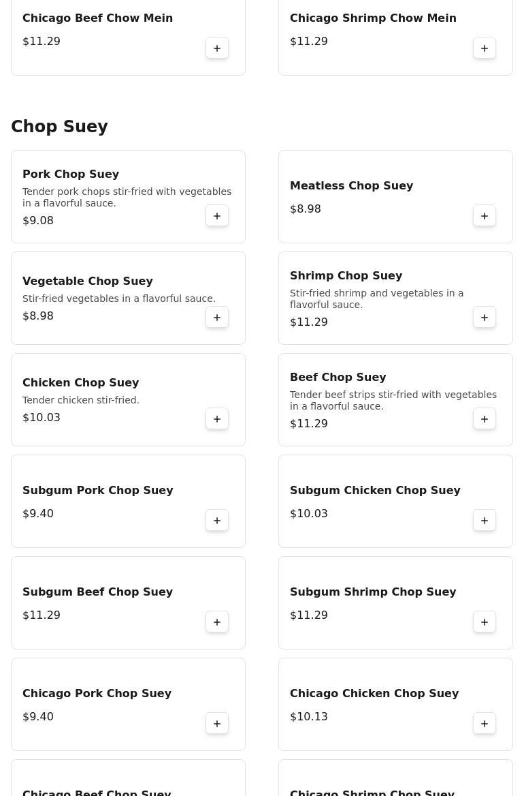Click plus for Subgum Beef Chop Suey

coord(217,622)
